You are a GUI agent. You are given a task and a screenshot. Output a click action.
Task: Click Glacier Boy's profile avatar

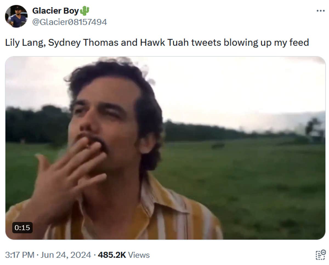pyautogui.click(x=16, y=16)
